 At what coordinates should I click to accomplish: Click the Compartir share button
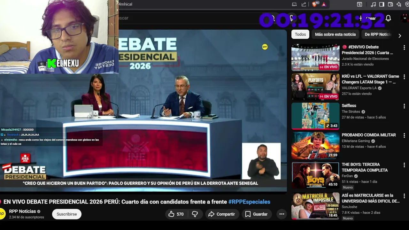point(221,214)
